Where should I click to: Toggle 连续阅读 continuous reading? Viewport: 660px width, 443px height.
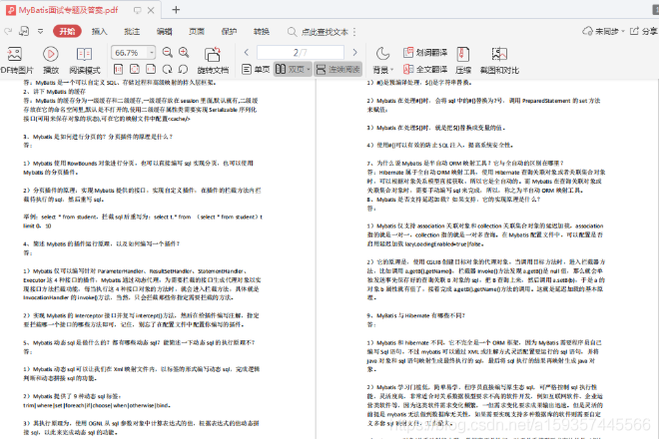338,69
